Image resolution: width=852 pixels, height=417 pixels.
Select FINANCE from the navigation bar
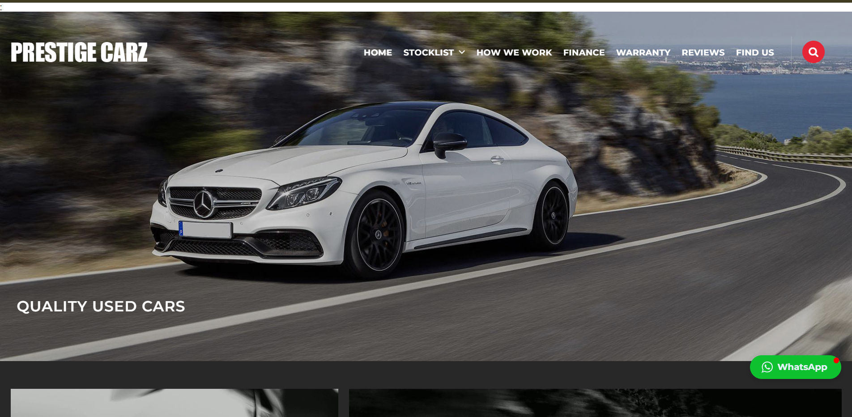click(x=584, y=52)
